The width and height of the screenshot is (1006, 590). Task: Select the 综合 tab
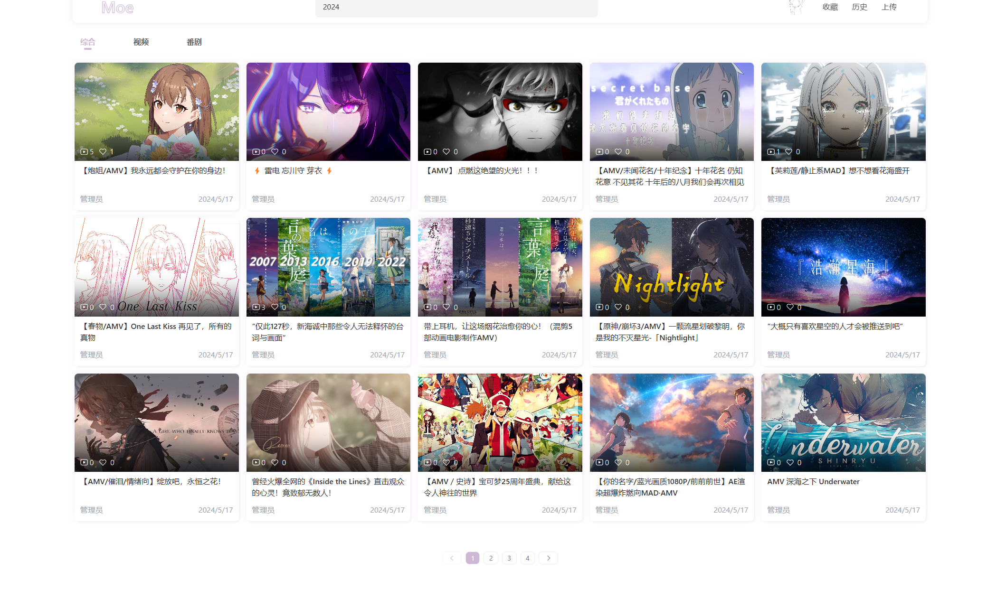(x=88, y=42)
